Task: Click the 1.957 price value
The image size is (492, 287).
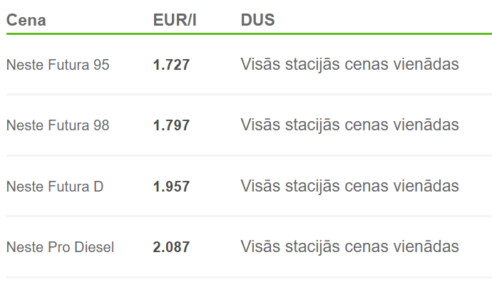Action: click(x=171, y=187)
